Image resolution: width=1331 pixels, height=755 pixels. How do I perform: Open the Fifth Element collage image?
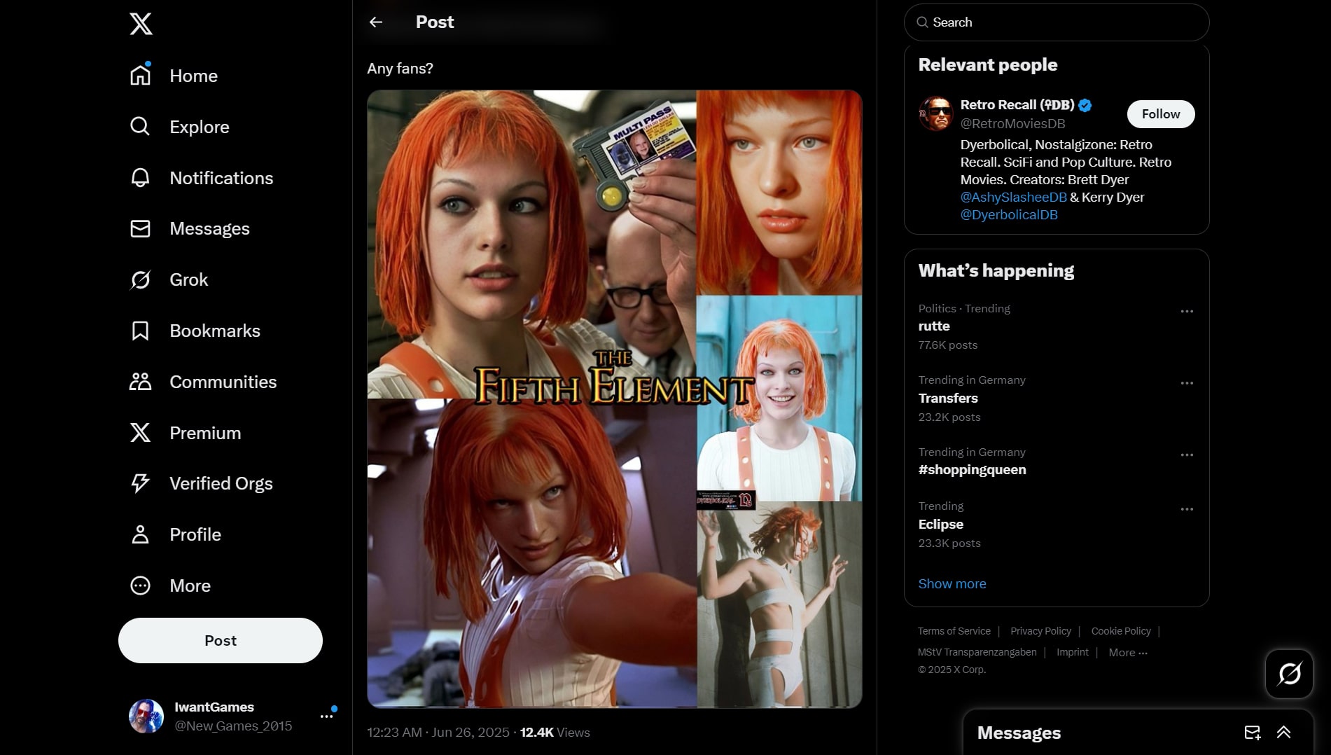[x=614, y=399]
